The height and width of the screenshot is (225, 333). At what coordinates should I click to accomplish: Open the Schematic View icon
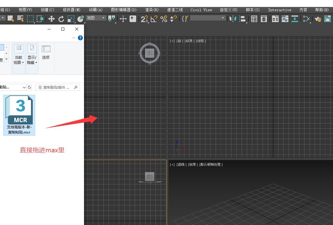(x=306, y=19)
